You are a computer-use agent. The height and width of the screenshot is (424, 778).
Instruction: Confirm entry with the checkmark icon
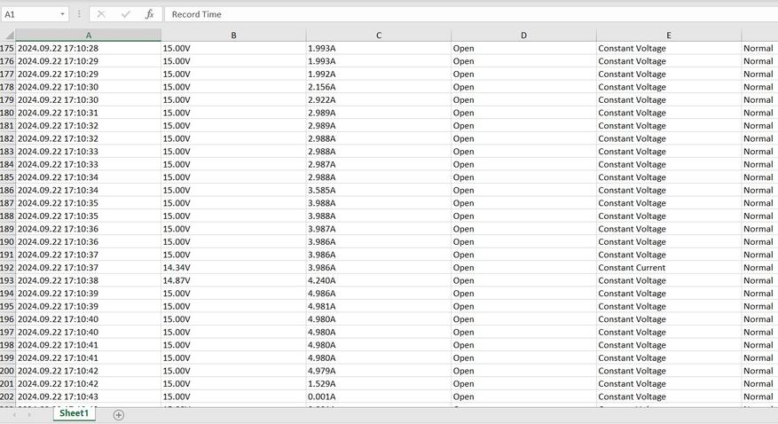click(x=126, y=14)
